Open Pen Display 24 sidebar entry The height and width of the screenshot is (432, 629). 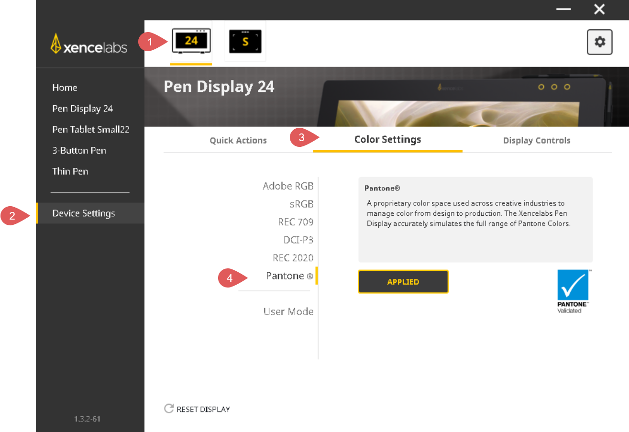point(83,109)
